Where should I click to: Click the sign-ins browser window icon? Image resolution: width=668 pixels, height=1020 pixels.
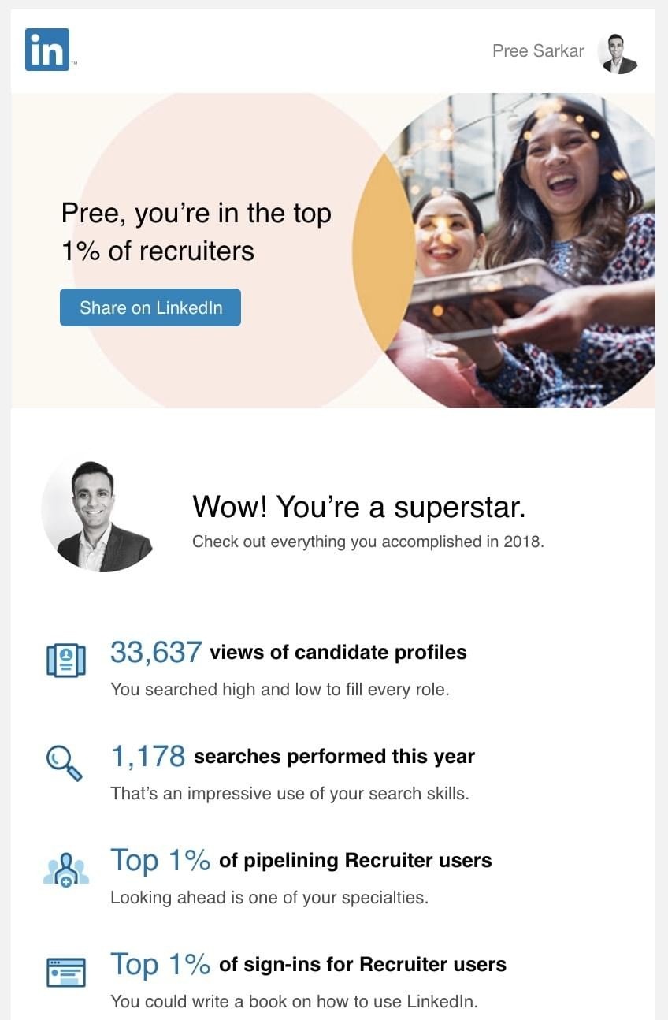coord(65,973)
